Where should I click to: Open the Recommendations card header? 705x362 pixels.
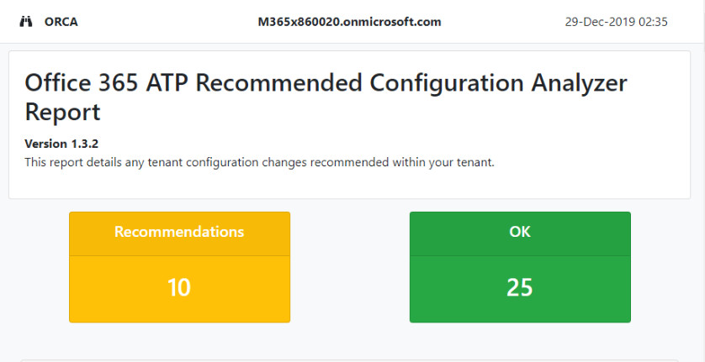(179, 233)
